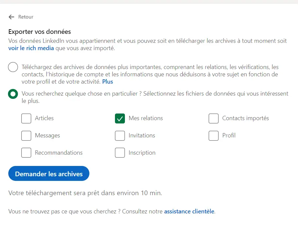Click the Invitations label text
The height and width of the screenshot is (230, 298).
pos(142,135)
